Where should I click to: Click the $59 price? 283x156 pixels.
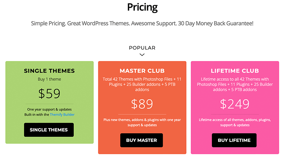[x=49, y=93]
